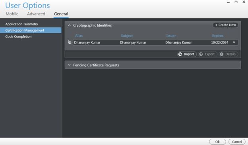
Task: Select Certification Management in sidebar
Action: click(31, 30)
